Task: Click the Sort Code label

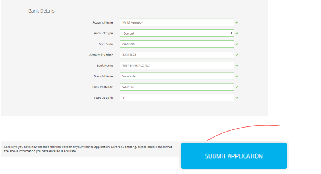Action: (x=106, y=44)
